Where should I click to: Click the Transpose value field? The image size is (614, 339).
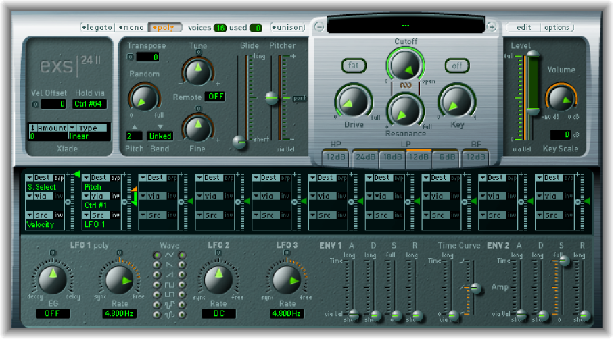147,57
